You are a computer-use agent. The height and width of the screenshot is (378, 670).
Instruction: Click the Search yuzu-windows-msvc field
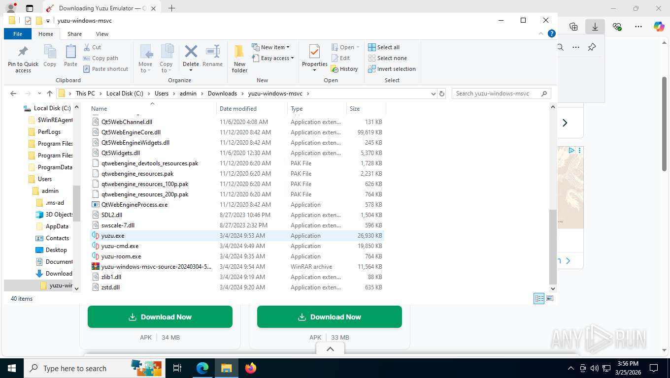pyautogui.click(x=501, y=94)
